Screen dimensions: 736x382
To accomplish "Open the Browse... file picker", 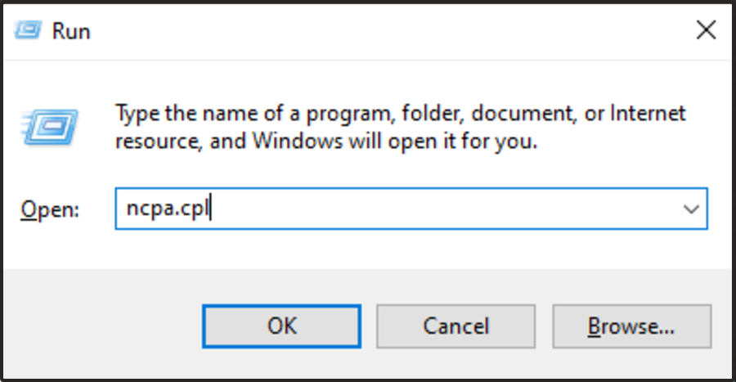I will point(631,326).
